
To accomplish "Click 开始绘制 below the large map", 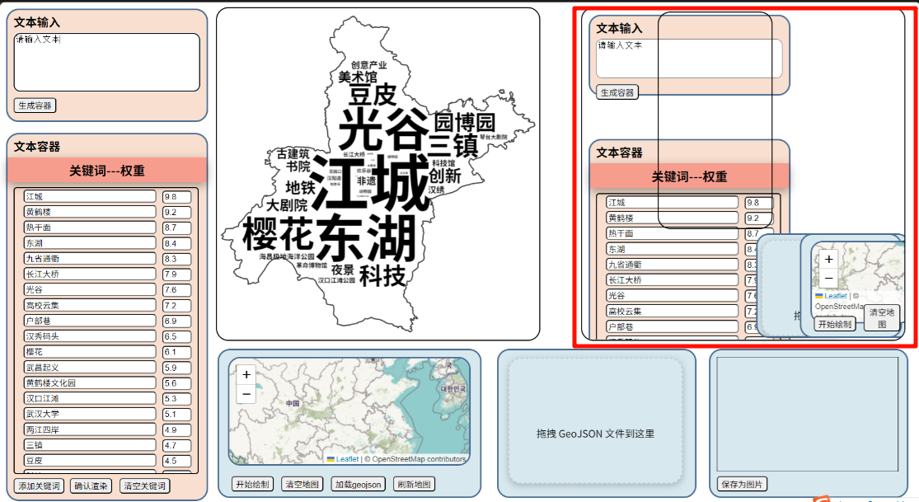I will 252,485.
